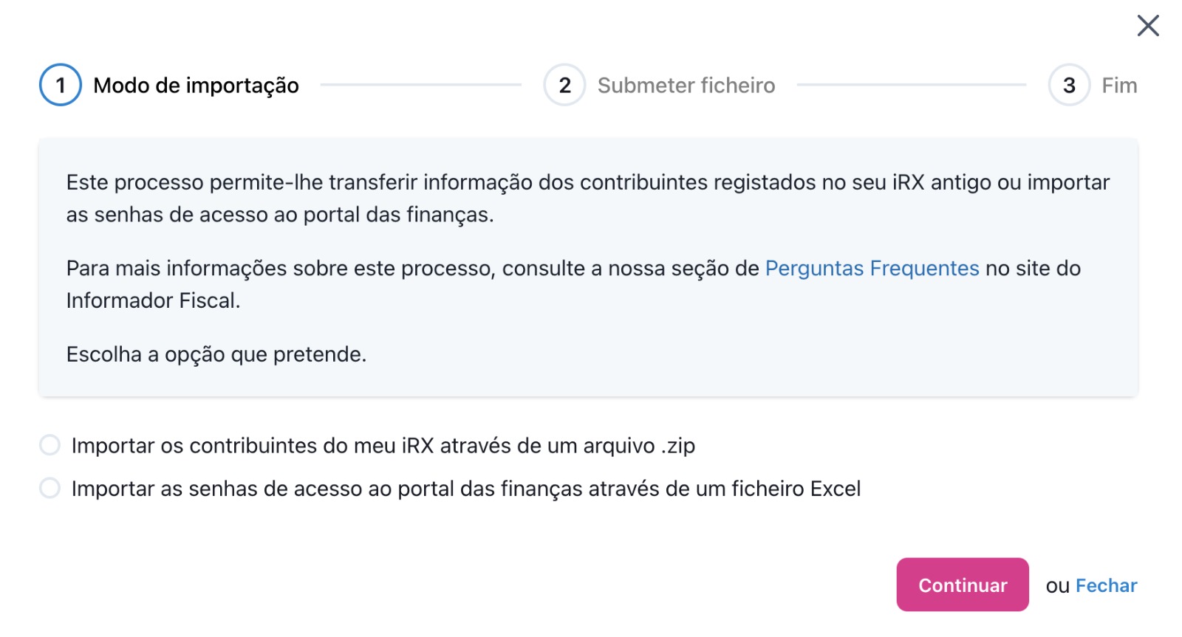Choose 'Importar as senhas de acesso' label text
Viewport: 1182px width, 637px height.
466,489
